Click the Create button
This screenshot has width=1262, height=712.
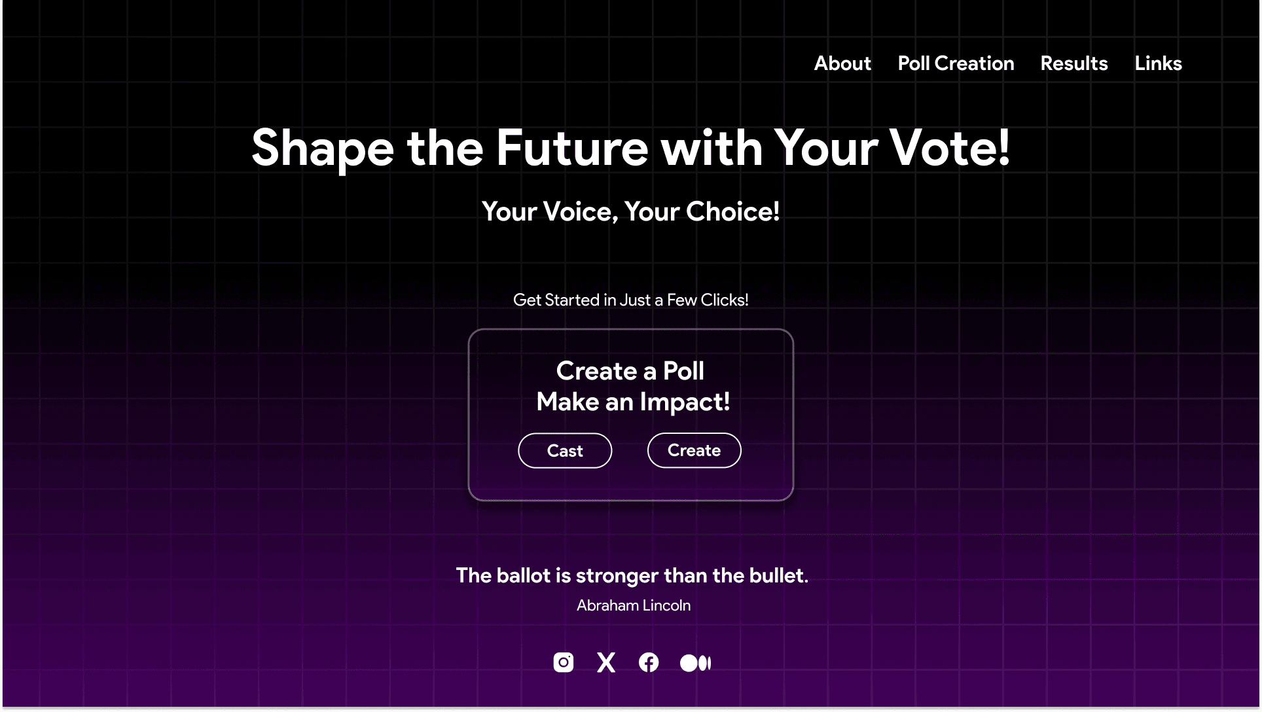[694, 450]
